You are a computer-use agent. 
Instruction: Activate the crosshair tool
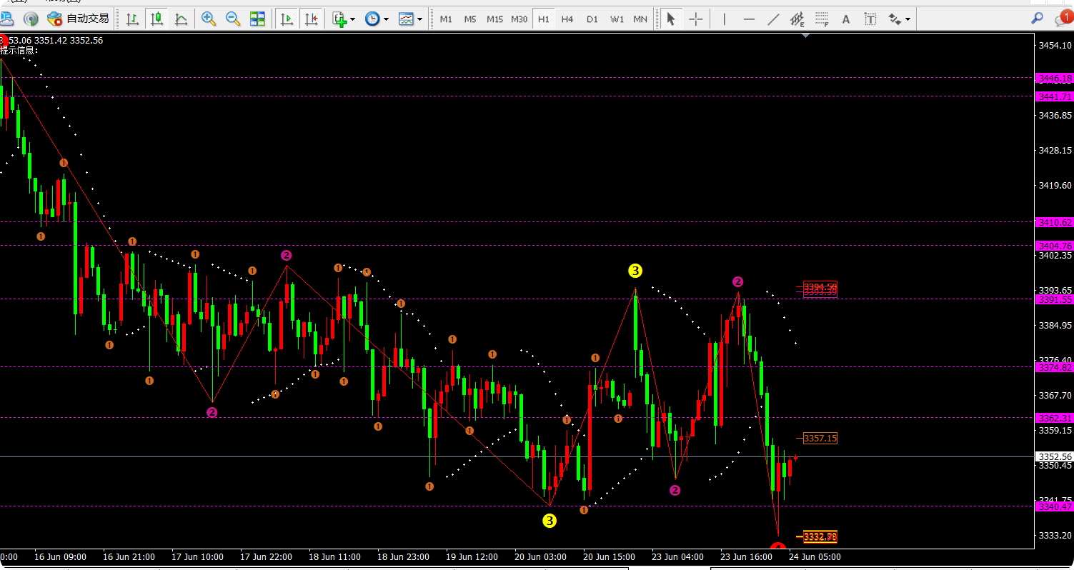[695, 19]
